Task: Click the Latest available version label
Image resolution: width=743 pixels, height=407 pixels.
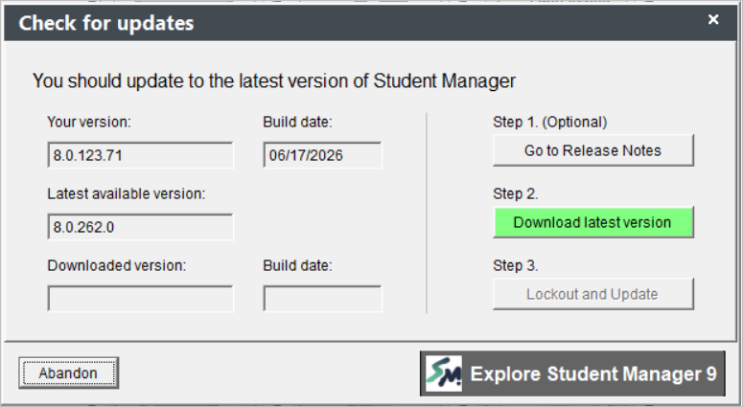Action: coord(126,193)
